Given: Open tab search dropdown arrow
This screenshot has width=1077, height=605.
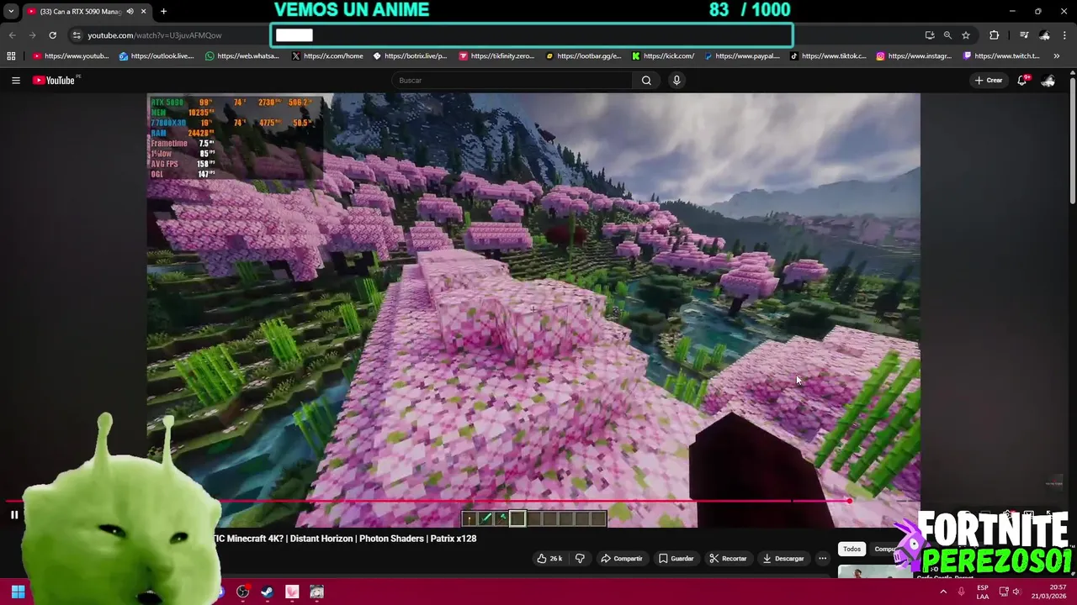Looking at the screenshot, I should [11, 11].
